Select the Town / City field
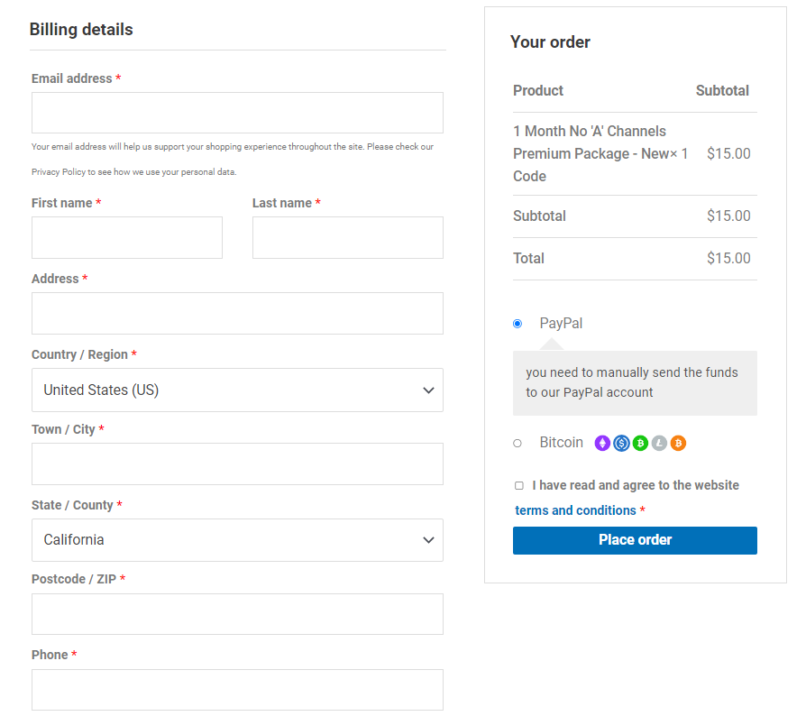Image resolution: width=806 pixels, height=716 pixels. click(237, 464)
